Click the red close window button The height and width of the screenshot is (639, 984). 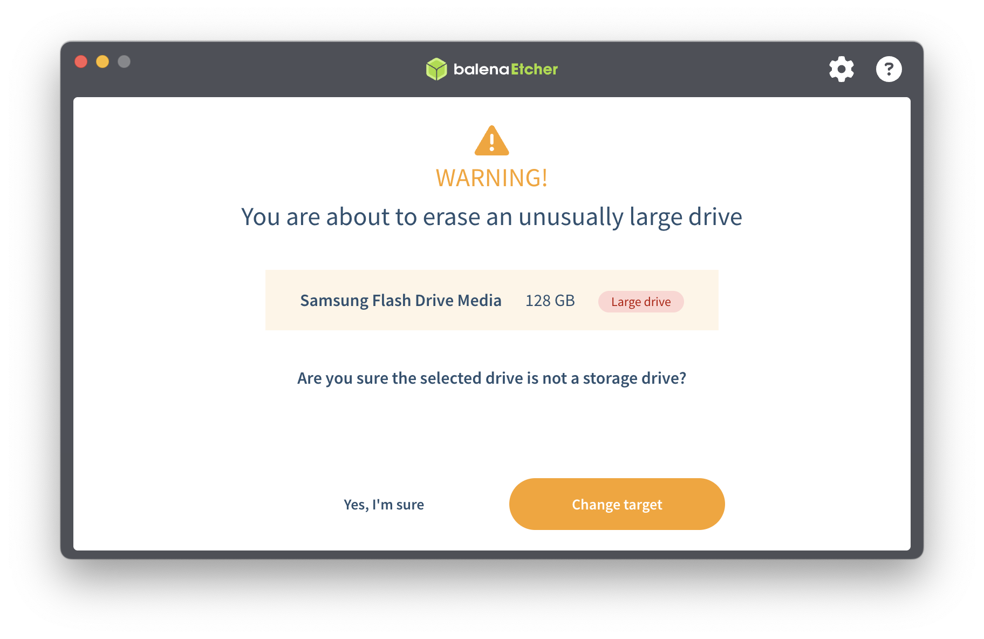pos(81,62)
